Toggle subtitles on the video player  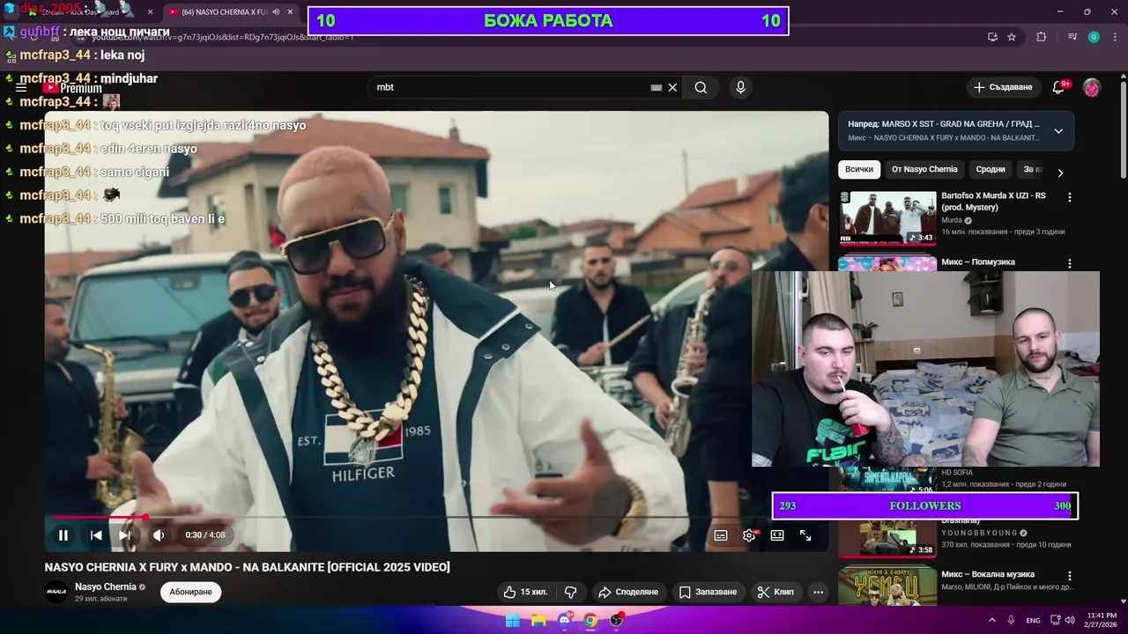point(721,535)
